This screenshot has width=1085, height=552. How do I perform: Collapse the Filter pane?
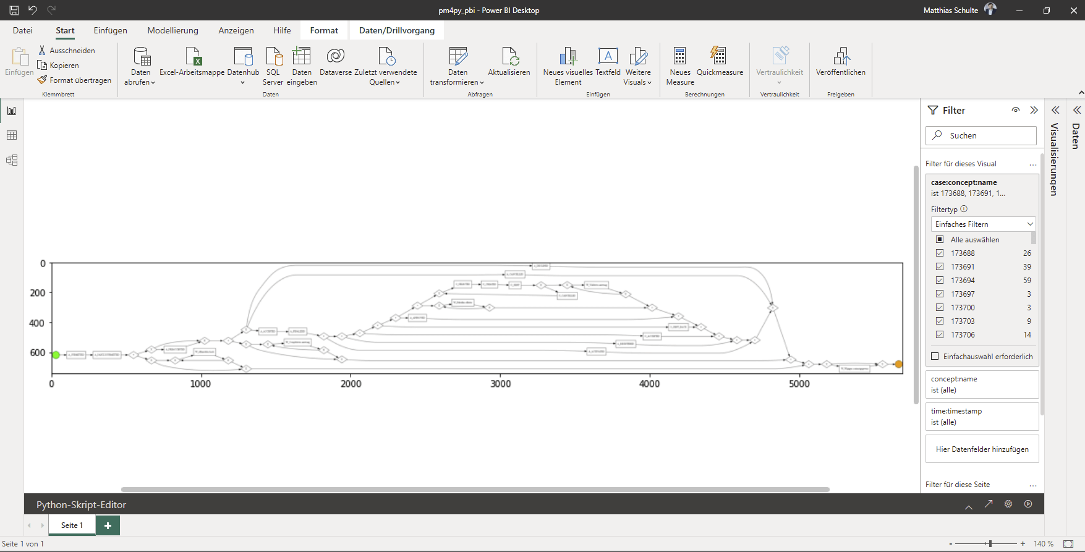(x=1034, y=110)
